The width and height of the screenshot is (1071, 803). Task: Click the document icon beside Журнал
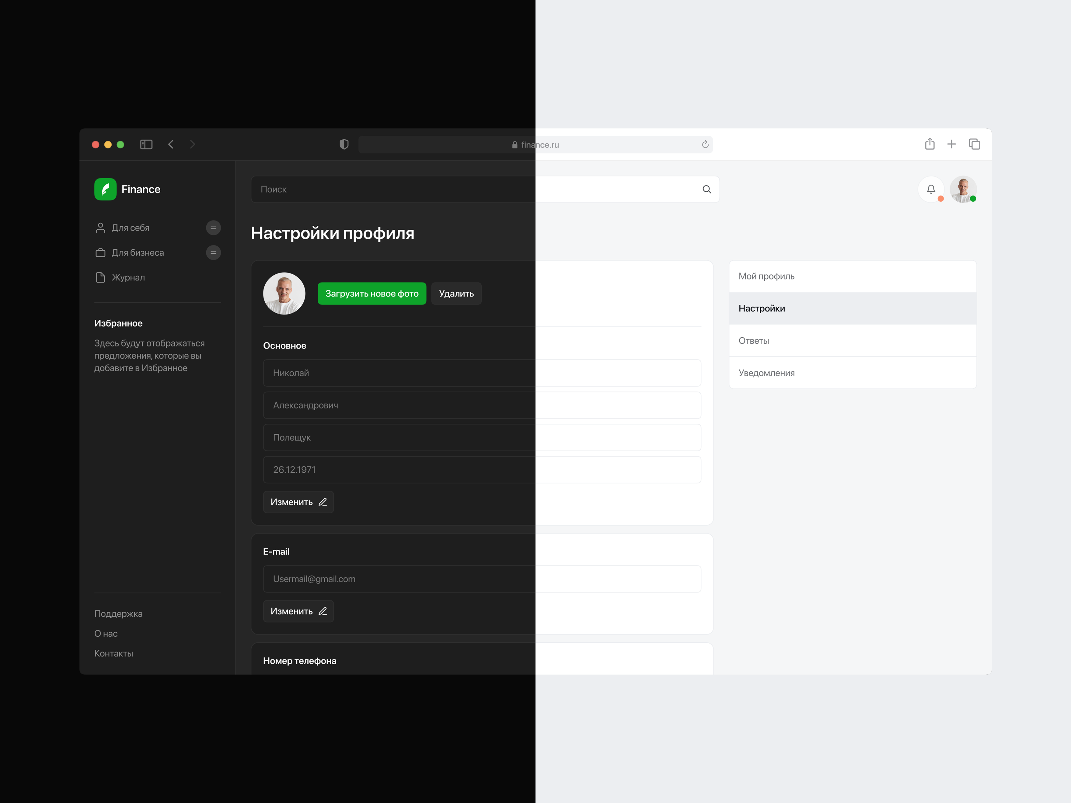100,277
